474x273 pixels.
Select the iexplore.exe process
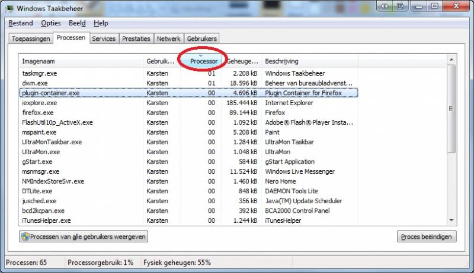point(188,103)
